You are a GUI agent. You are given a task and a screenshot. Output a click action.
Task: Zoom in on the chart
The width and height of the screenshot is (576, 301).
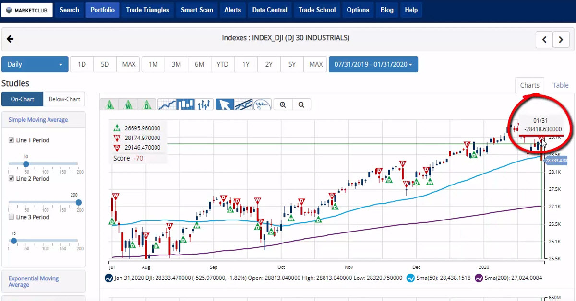[x=283, y=104]
